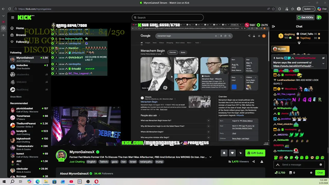Click the trump tag

pyautogui.click(x=159, y=162)
